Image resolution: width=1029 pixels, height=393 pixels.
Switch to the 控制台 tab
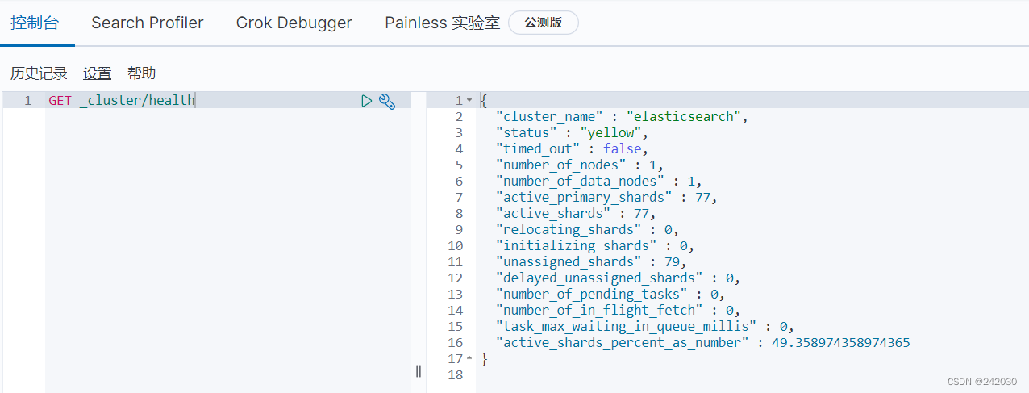click(35, 23)
